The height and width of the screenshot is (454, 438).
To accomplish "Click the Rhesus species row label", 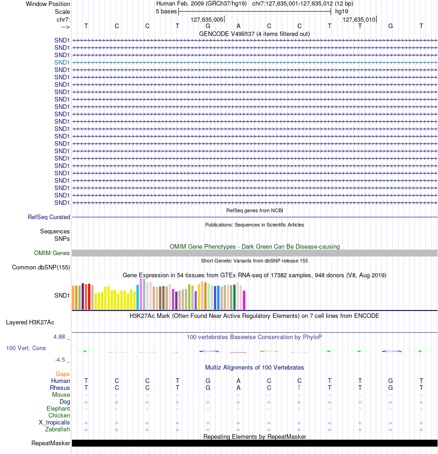I will click(x=60, y=388).
